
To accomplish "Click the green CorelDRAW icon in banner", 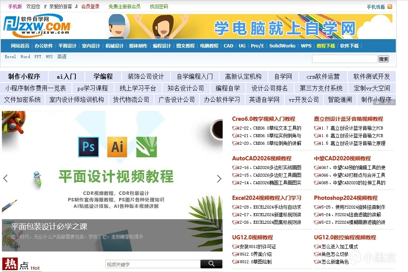I will 147,147.
